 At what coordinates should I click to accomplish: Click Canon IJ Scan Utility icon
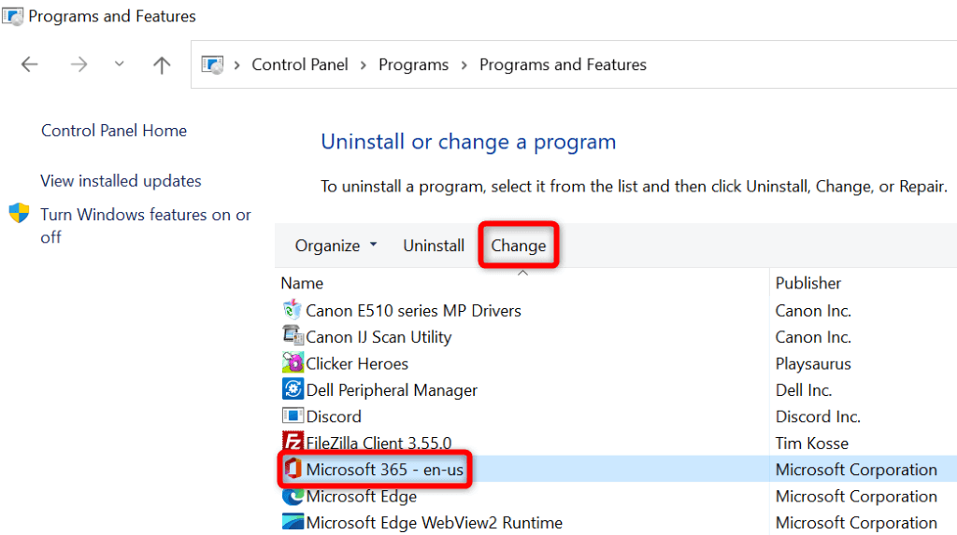click(293, 335)
